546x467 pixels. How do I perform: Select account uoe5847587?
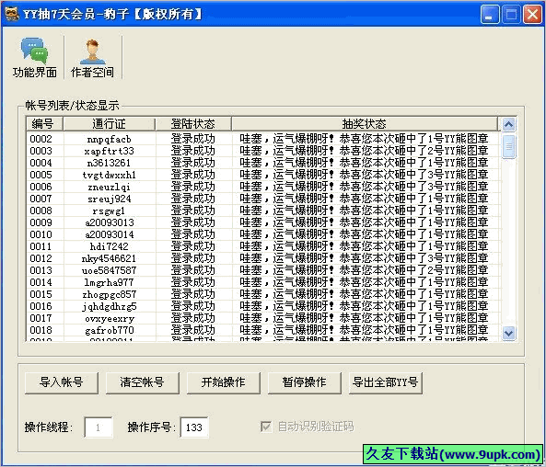(110, 270)
